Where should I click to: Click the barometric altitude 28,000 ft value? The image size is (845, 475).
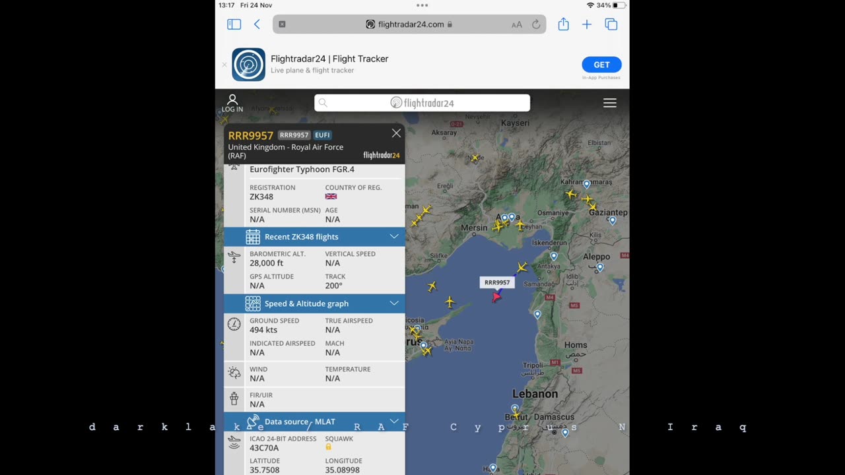[x=267, y=263]
